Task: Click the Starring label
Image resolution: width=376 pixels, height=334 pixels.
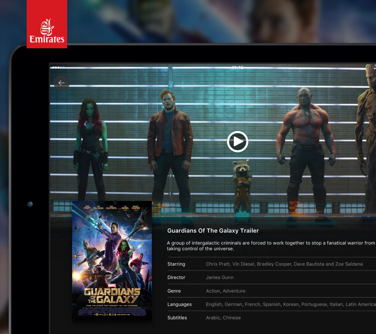Action: [176, 264]
